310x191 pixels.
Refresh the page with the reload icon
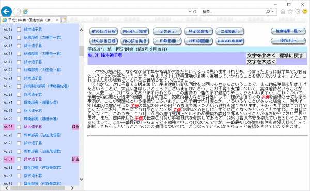[195, 12]
